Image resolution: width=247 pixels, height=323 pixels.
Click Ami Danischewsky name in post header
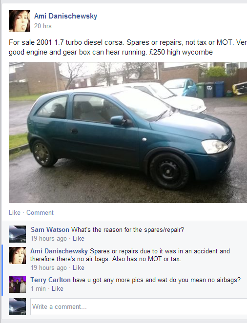[65, 16]
